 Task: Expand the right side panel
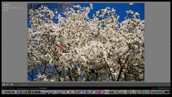171,44
